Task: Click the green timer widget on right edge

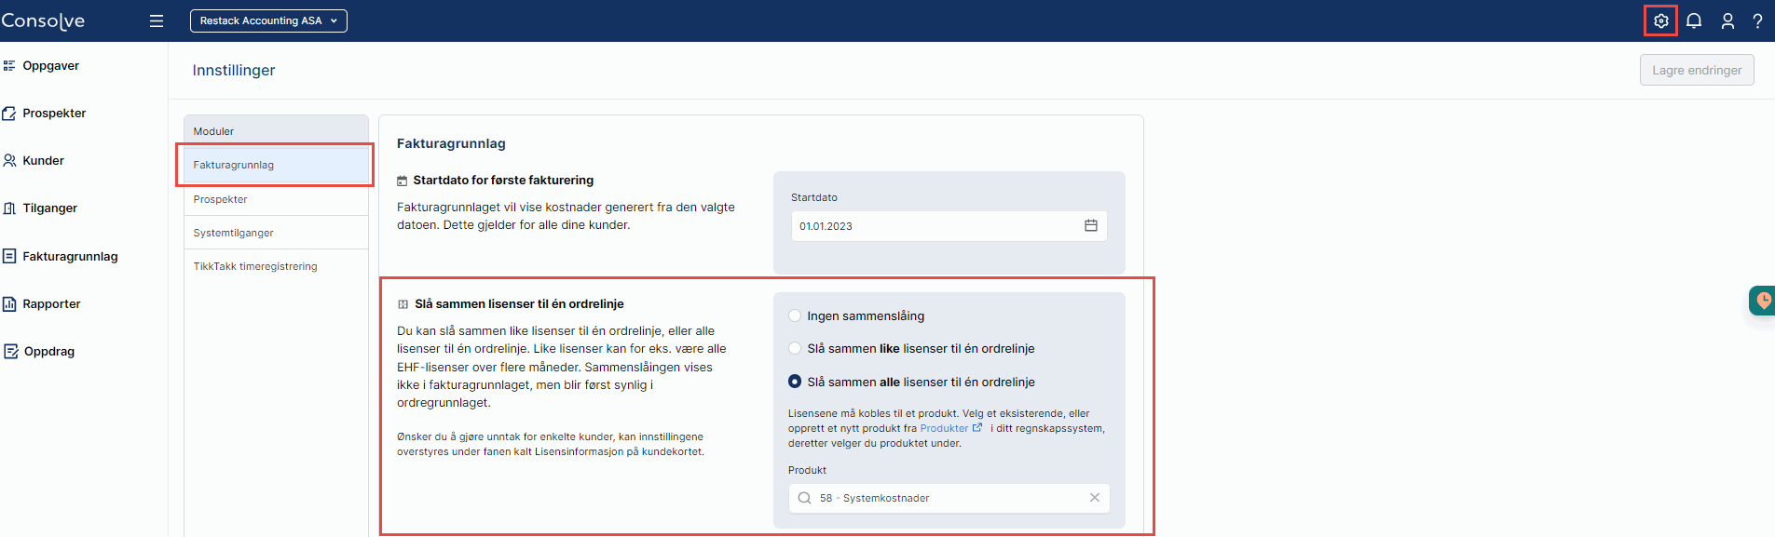Action: click(1762, 301)
